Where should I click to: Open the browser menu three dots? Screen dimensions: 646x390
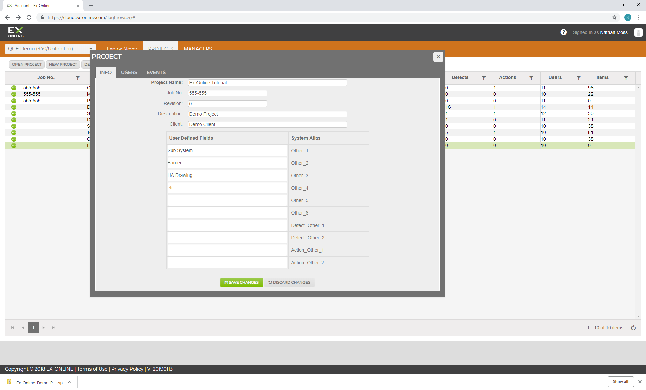tap(639, 17)
